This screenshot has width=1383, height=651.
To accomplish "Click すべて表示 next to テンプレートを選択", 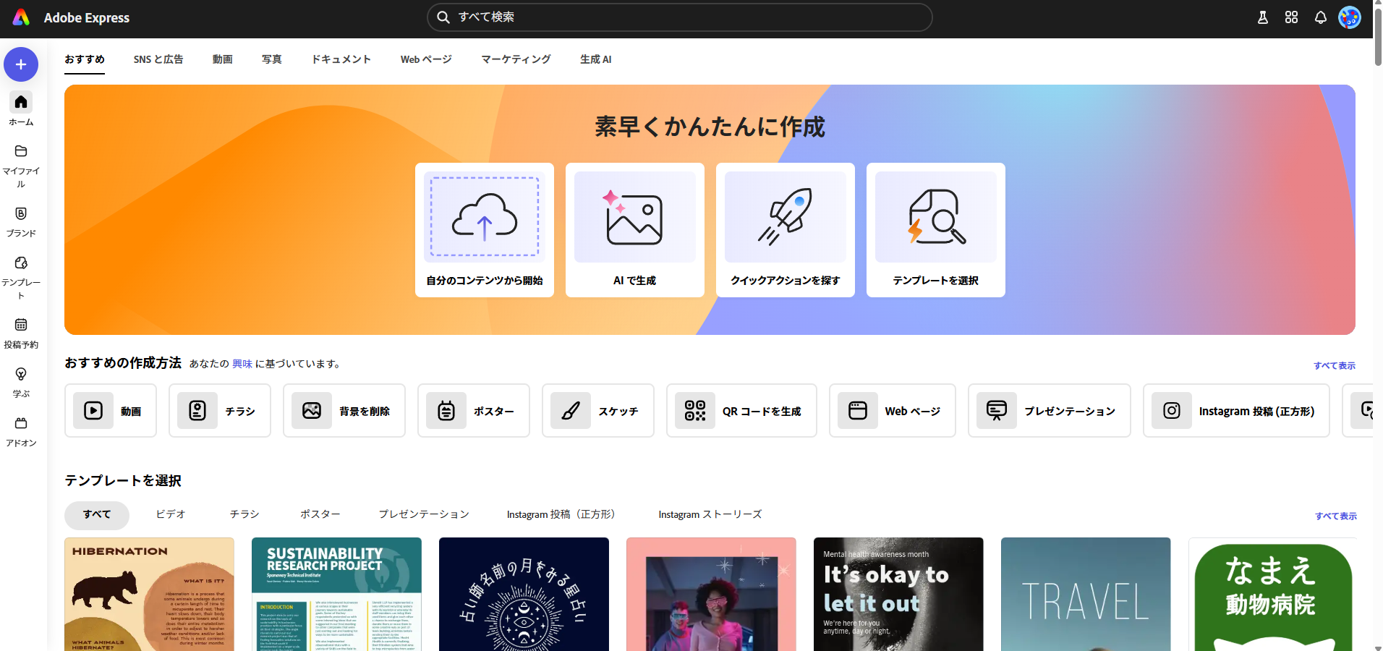I will (1335, 516).
